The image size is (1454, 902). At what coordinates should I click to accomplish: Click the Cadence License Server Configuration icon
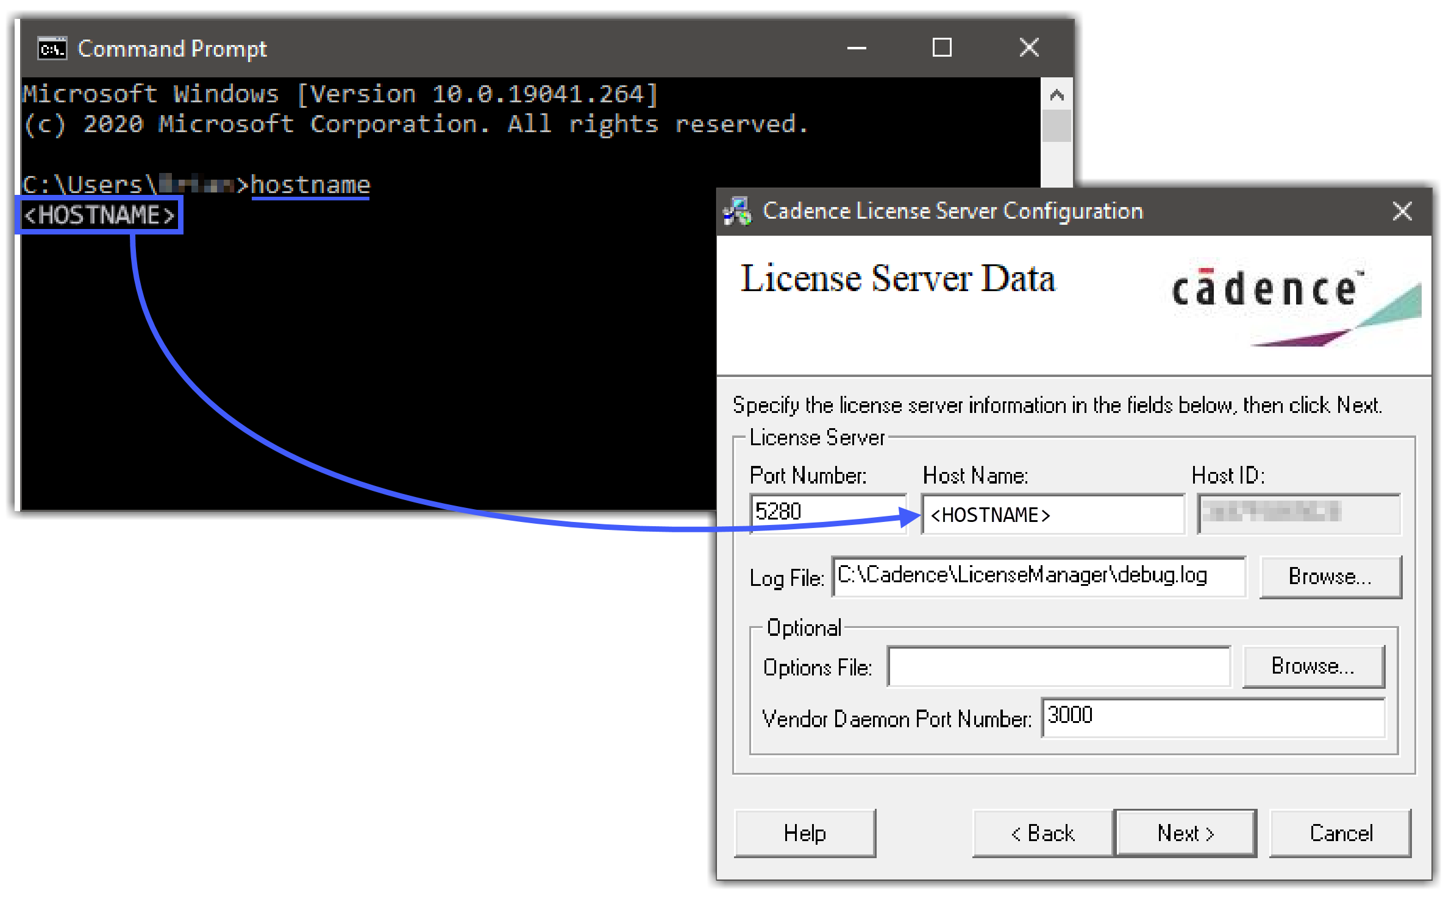tap(737, 211)
